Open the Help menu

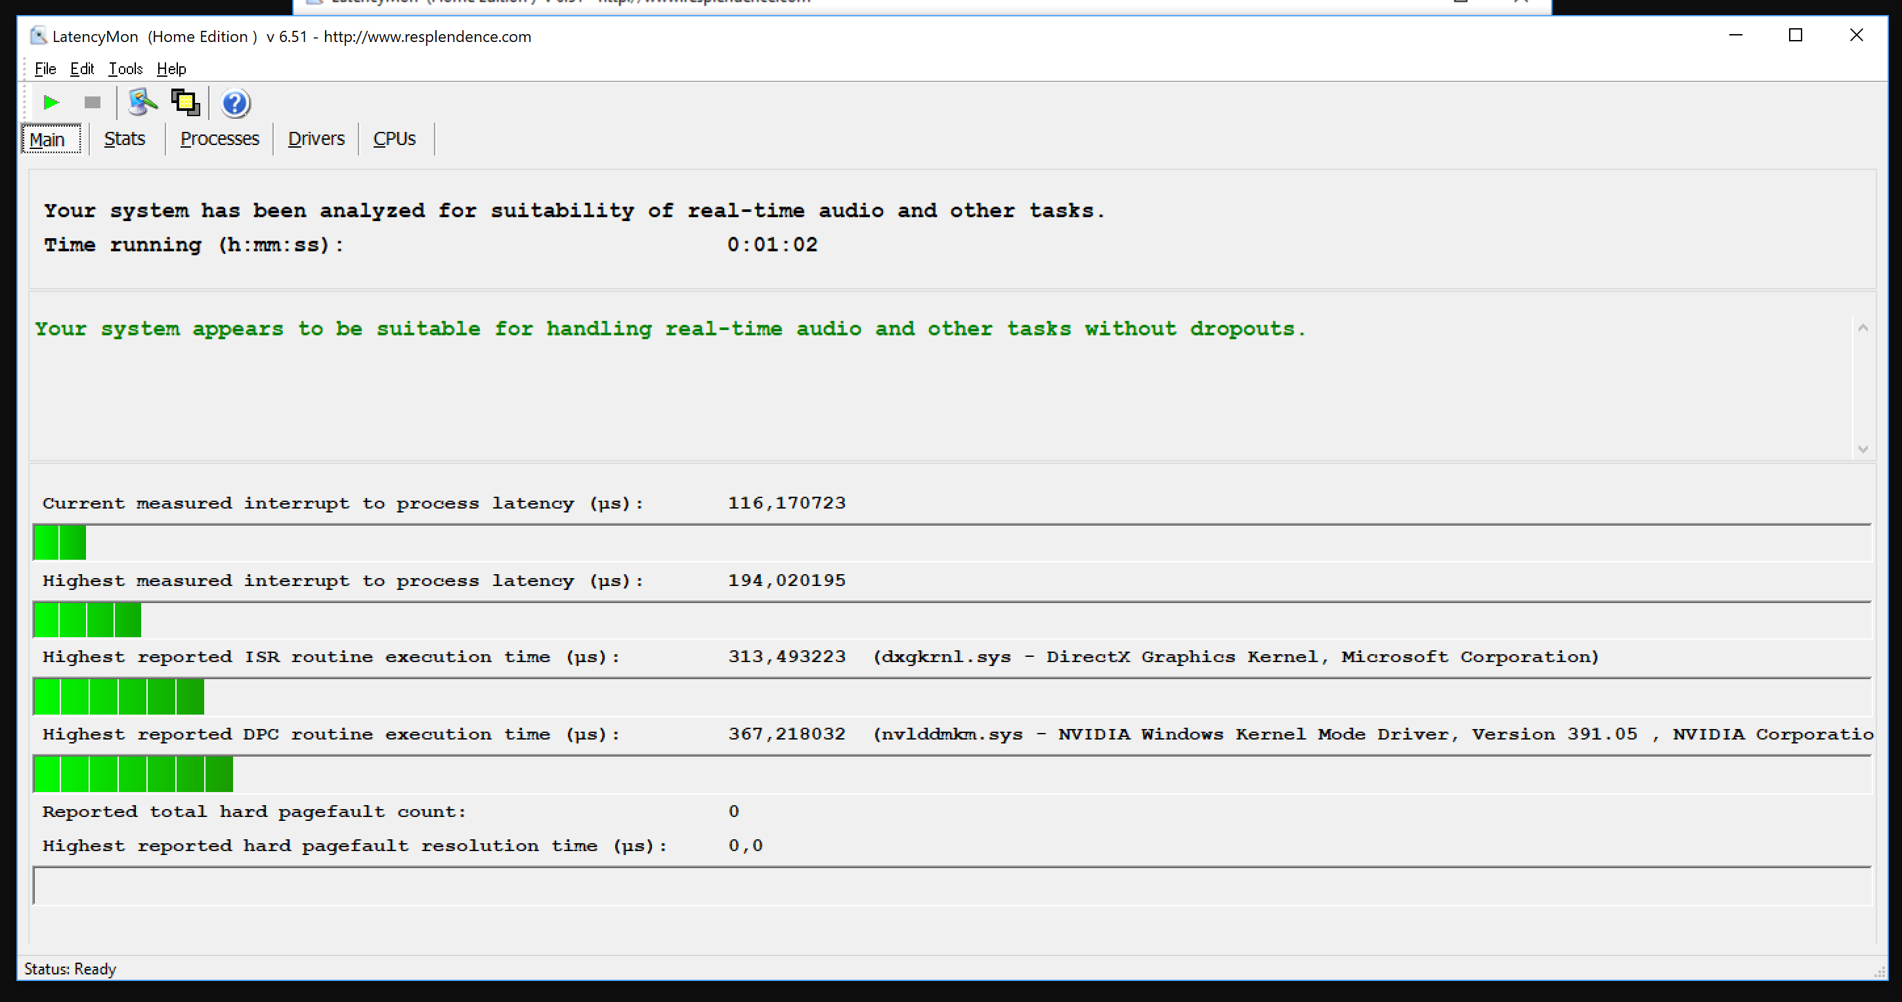(x=171, y=69)
